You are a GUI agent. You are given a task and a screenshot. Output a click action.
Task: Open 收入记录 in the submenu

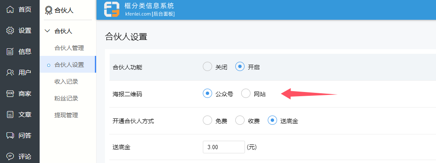(66, 81)
